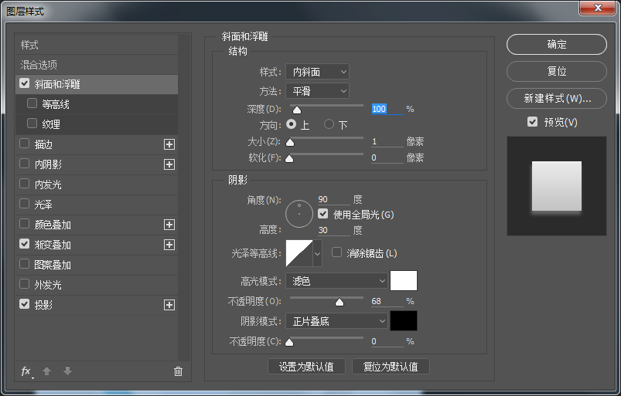Click the trash icon to delete effect
Image resolution: width=621 pixels, height=396 pixels.
point(178,371)
